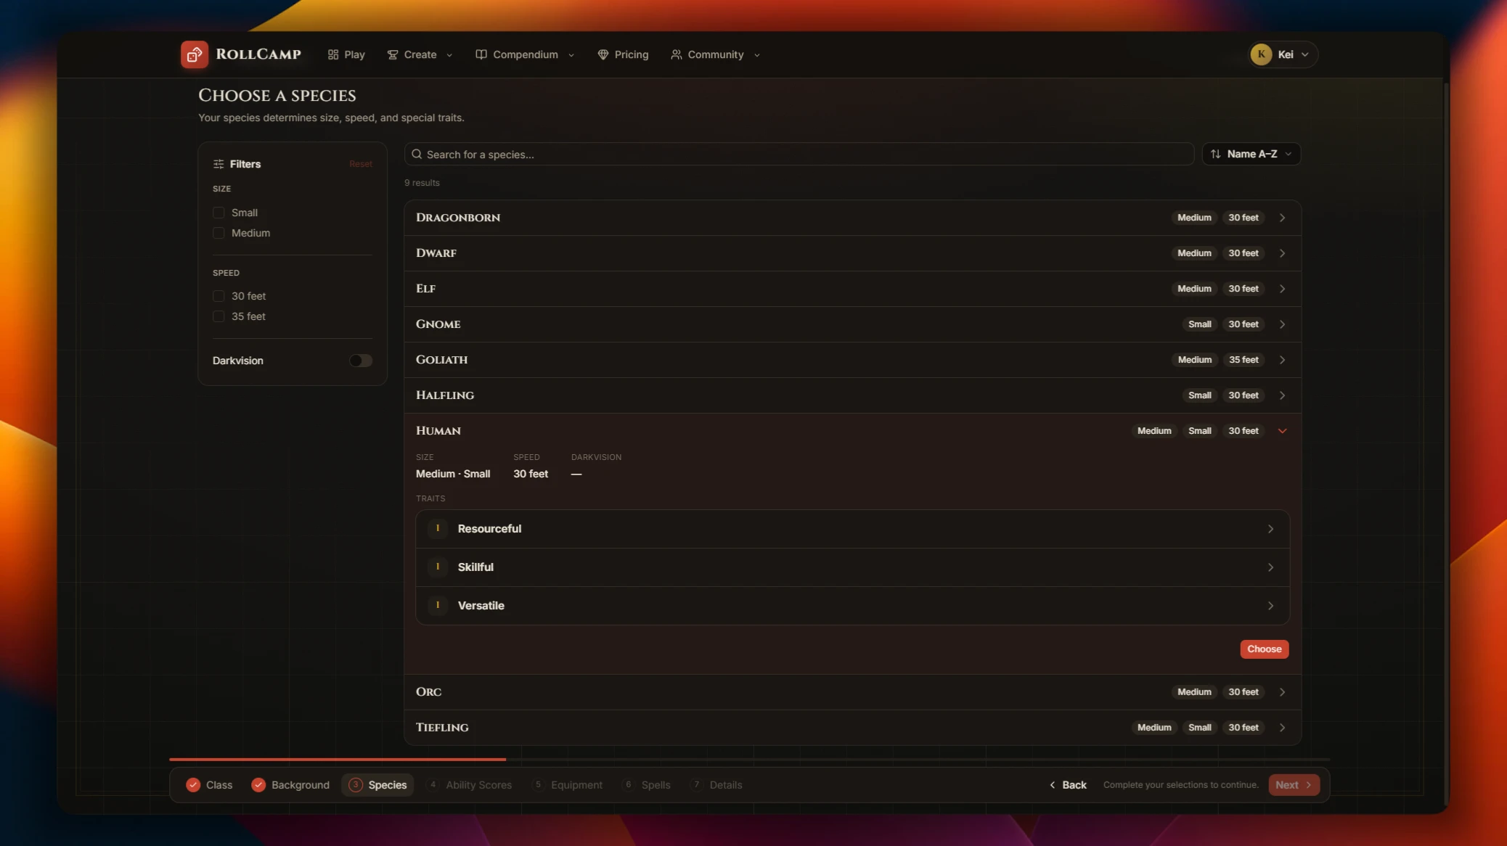Image resolution: width=1507 pixels, height=846 pixels.
Task: Reset all filters
Action: (x=361, y=164)
